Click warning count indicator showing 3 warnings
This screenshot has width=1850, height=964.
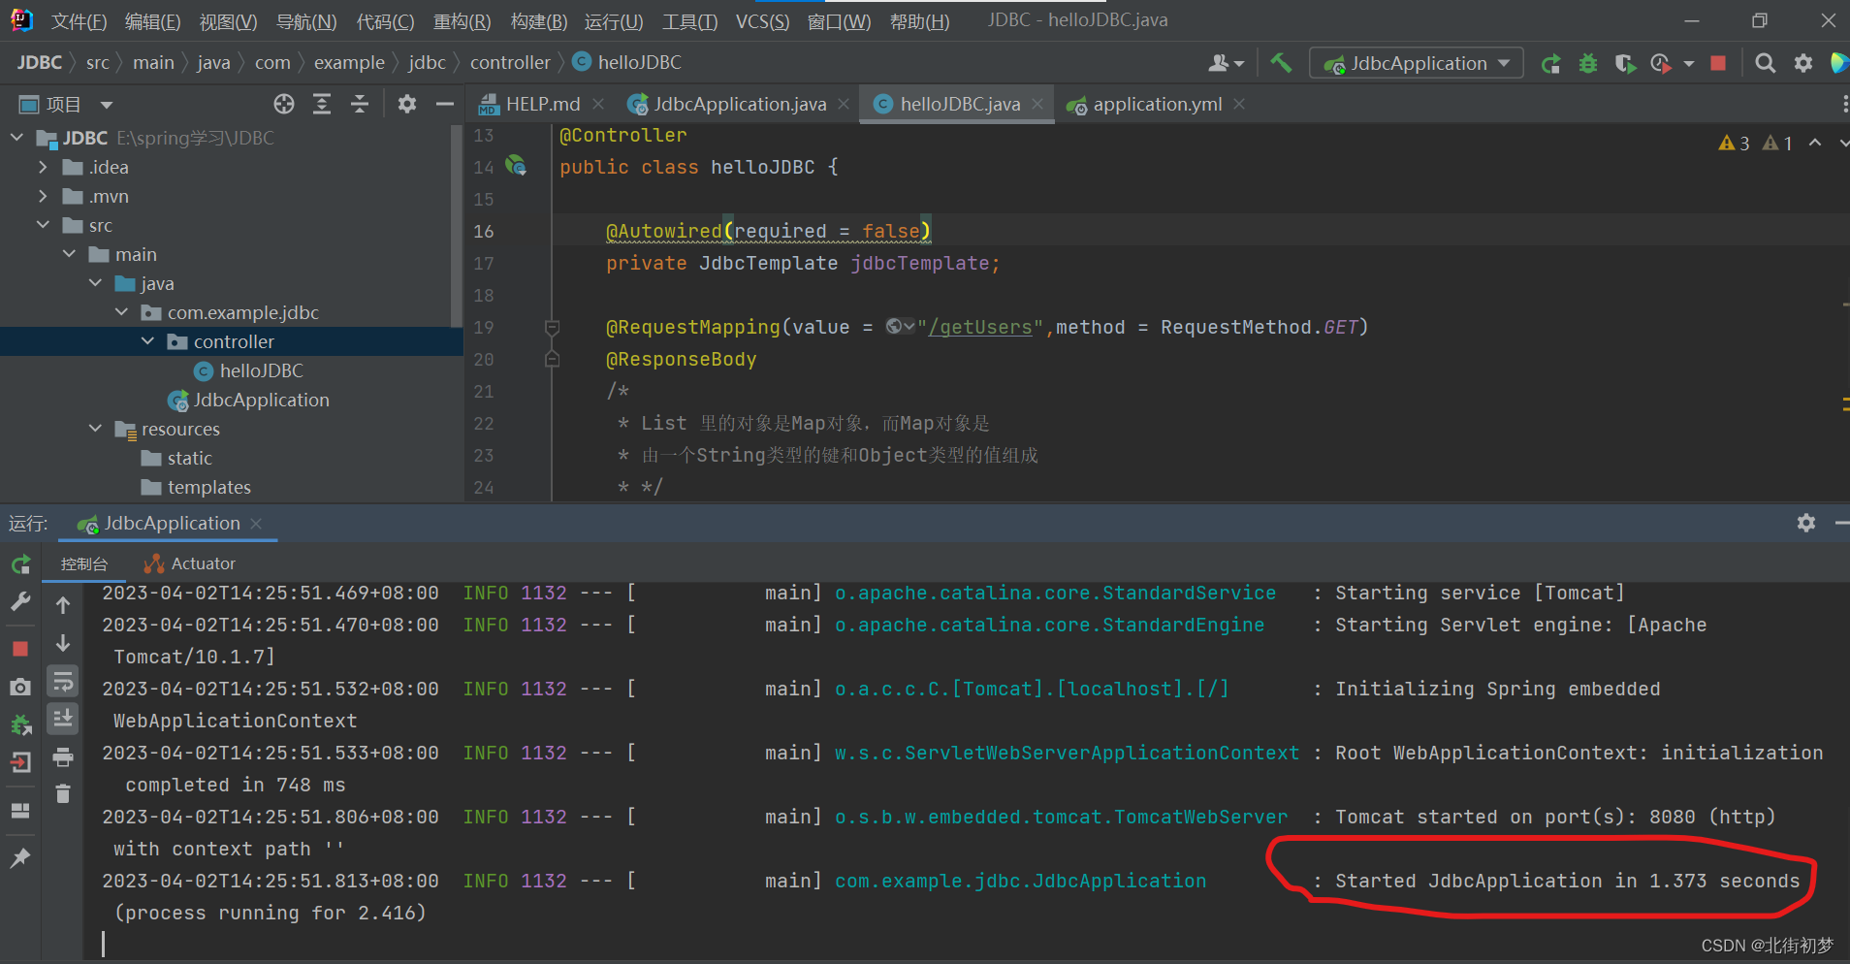[x=1735, y=143]
